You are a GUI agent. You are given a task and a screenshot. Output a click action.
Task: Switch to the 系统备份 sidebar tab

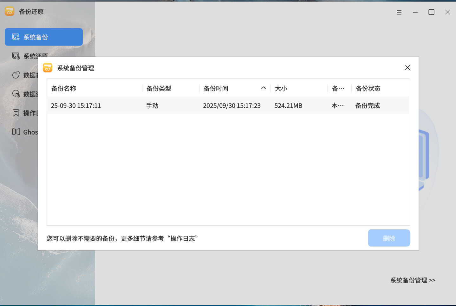[x=44, y=37]
